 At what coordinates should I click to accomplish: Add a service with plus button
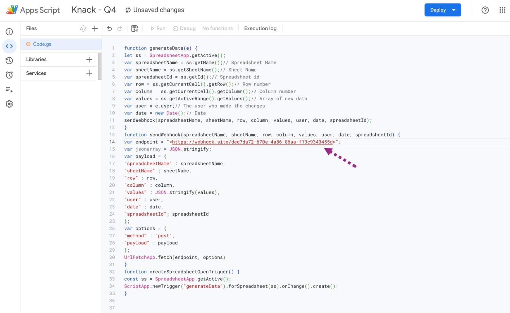[89, 73]
